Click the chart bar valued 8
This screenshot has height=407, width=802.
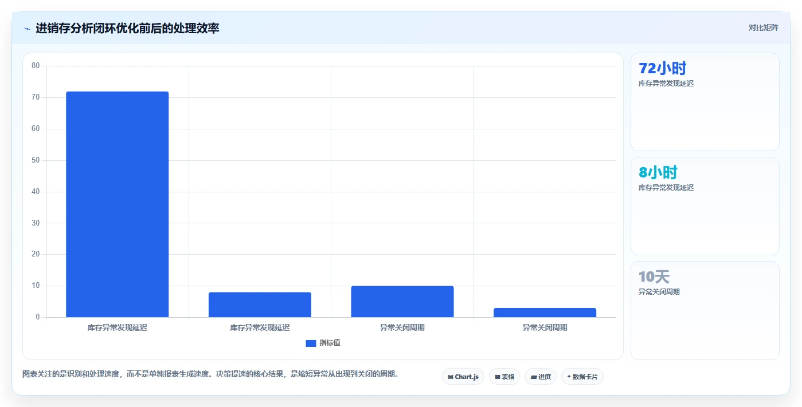pos(260,305)
